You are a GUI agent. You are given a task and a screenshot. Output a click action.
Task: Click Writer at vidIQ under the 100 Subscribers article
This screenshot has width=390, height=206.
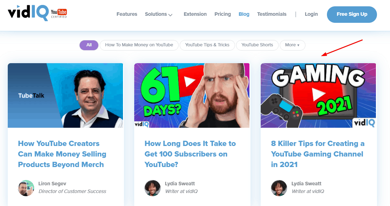(x=181, y=191)
